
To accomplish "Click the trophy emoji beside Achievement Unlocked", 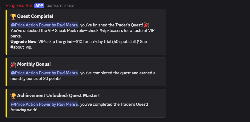I will coord(13,96).
